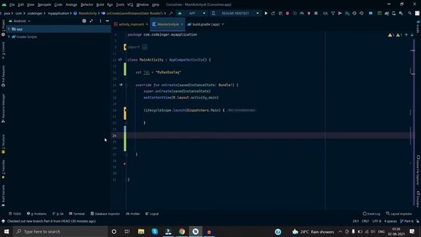This screenshot has width=421, height=237.
Task: Open the Profiler tool window
Action: click(x=133, y=214)
